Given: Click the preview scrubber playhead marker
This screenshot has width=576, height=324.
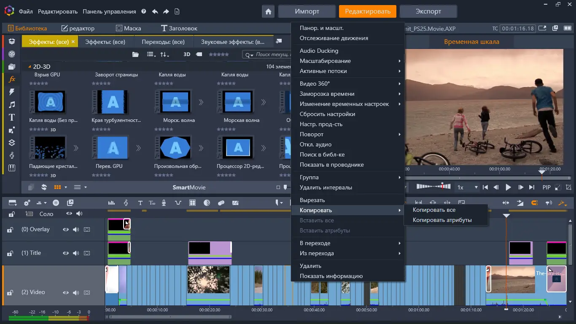Looking at the screenshot, I should tap(542, 172).
